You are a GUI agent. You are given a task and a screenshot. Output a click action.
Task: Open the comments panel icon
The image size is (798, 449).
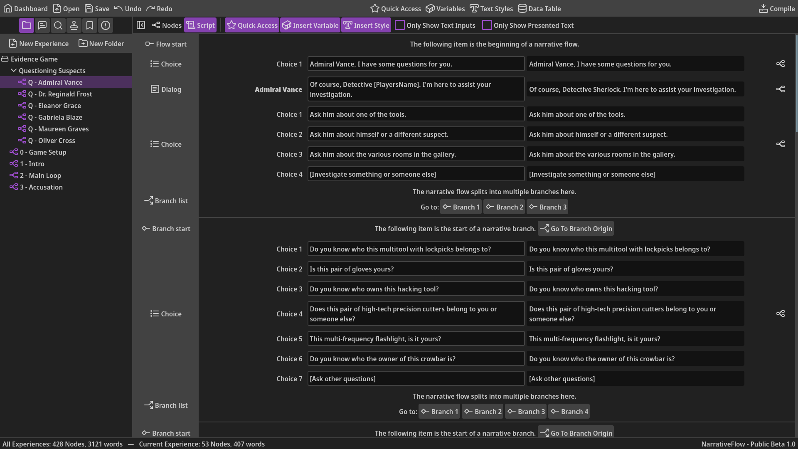[42, 25]
